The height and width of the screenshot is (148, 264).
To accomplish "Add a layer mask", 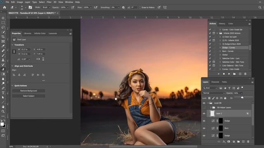I will point(229,141).
